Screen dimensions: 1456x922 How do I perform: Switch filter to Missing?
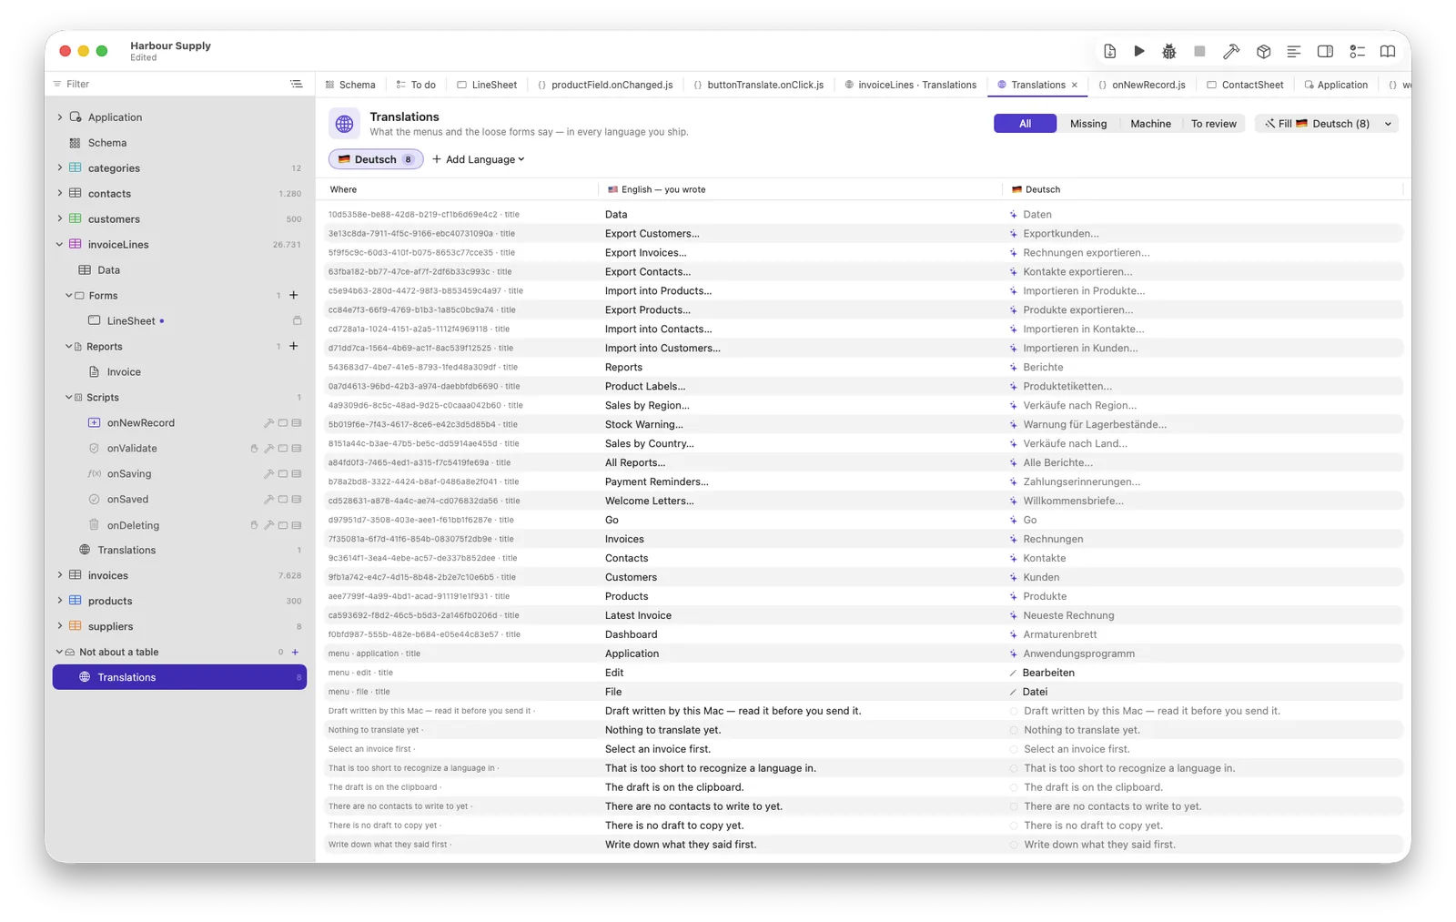(1088, 124)
